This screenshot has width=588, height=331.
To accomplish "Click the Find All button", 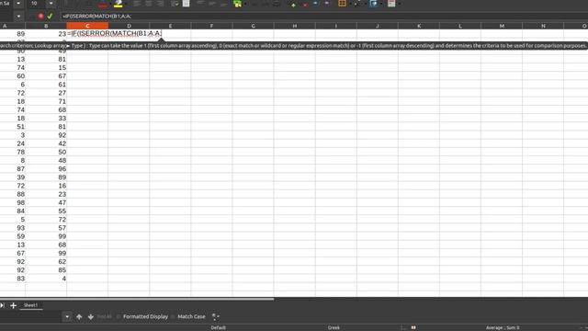I will (104, 316).
